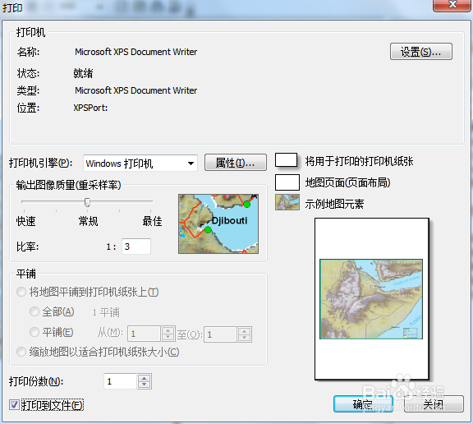The image size is (473, 424).
Task: Increase the 至(O) value with up arrow
Action: coord(245,330)
